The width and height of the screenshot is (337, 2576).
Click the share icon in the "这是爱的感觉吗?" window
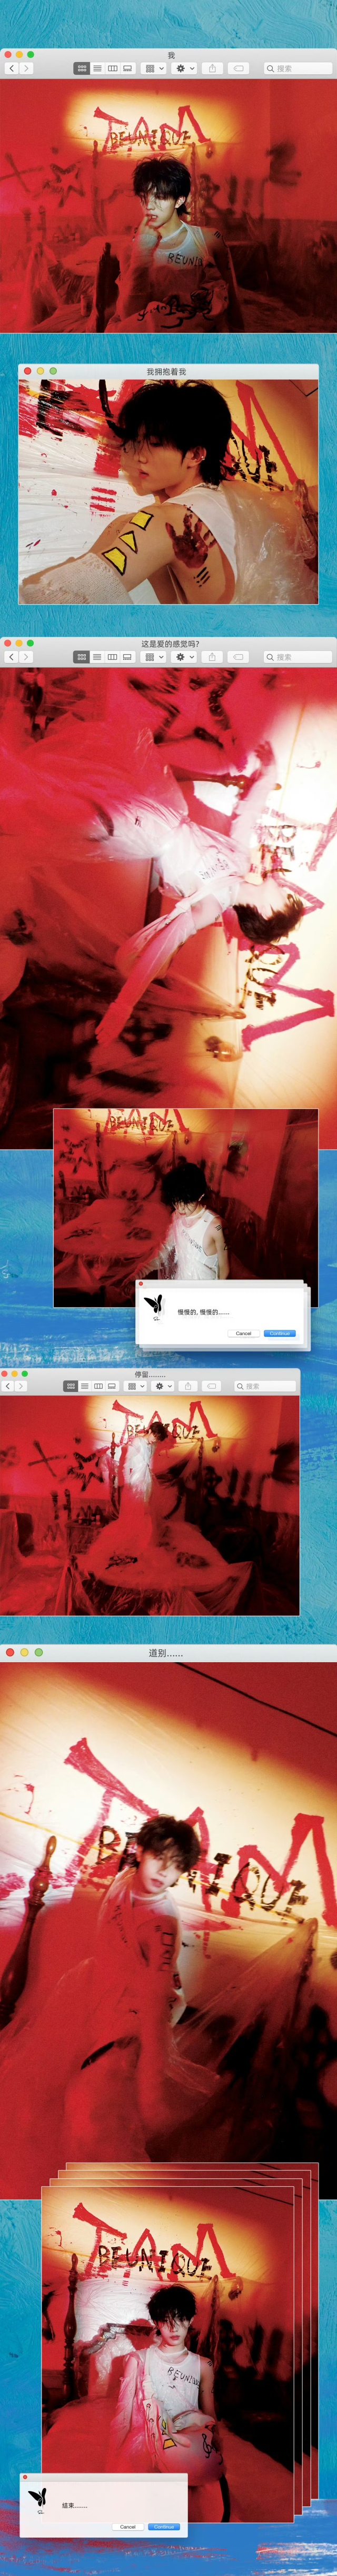click(212, 657)
